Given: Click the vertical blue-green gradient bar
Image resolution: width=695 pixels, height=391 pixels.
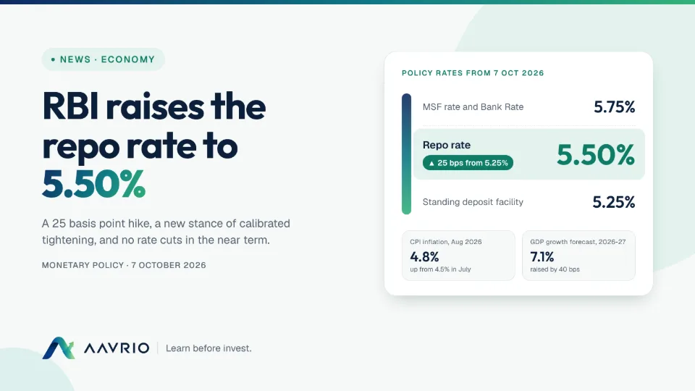Looking at the screenshot, I should point(406,154).
